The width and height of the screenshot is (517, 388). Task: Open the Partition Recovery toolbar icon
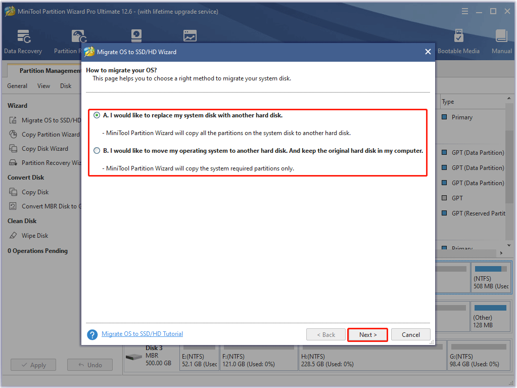[x=79, y=36]
